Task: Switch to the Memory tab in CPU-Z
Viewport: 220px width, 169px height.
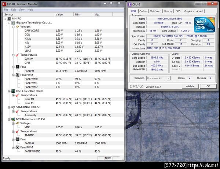Action: point(168,11)
